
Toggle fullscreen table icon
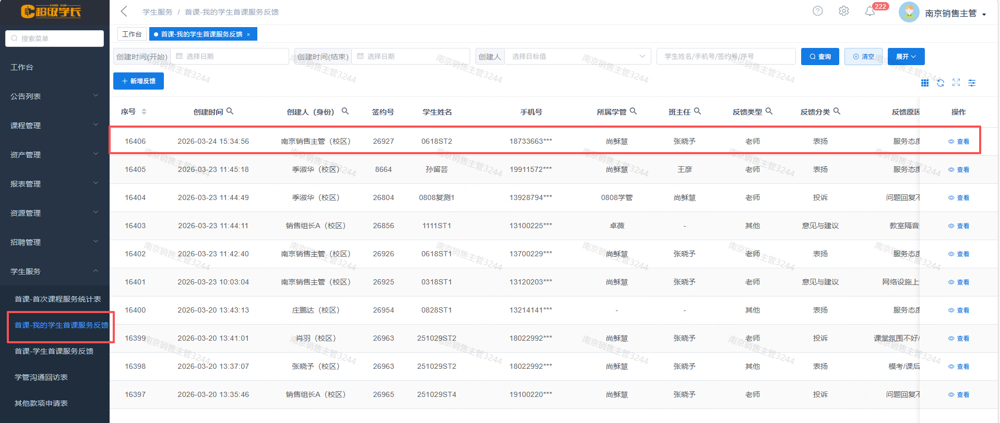956,83
